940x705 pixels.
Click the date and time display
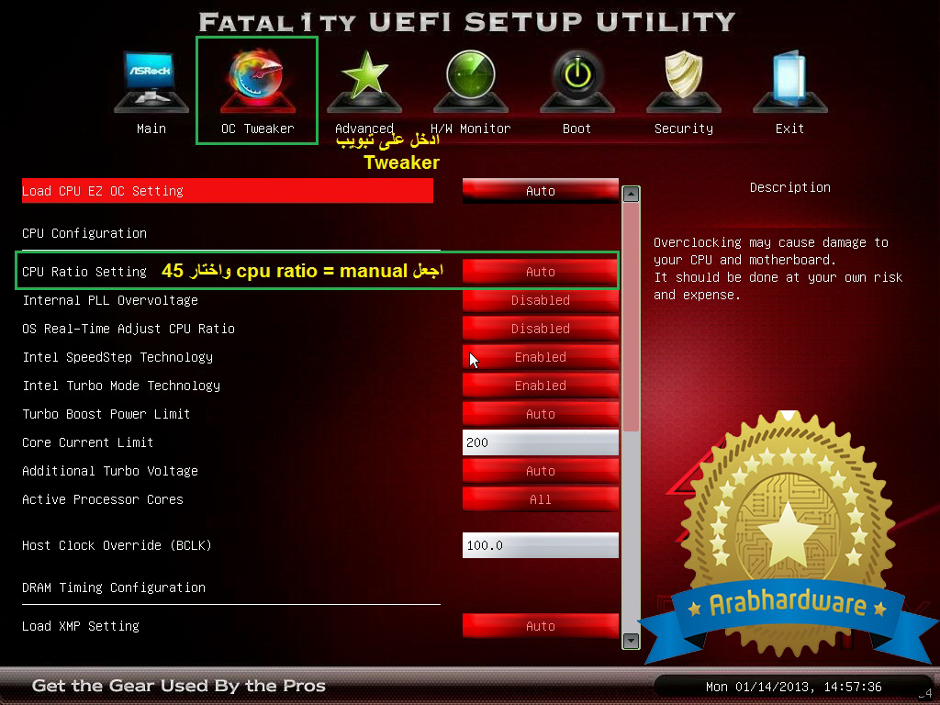pos(793,687)
